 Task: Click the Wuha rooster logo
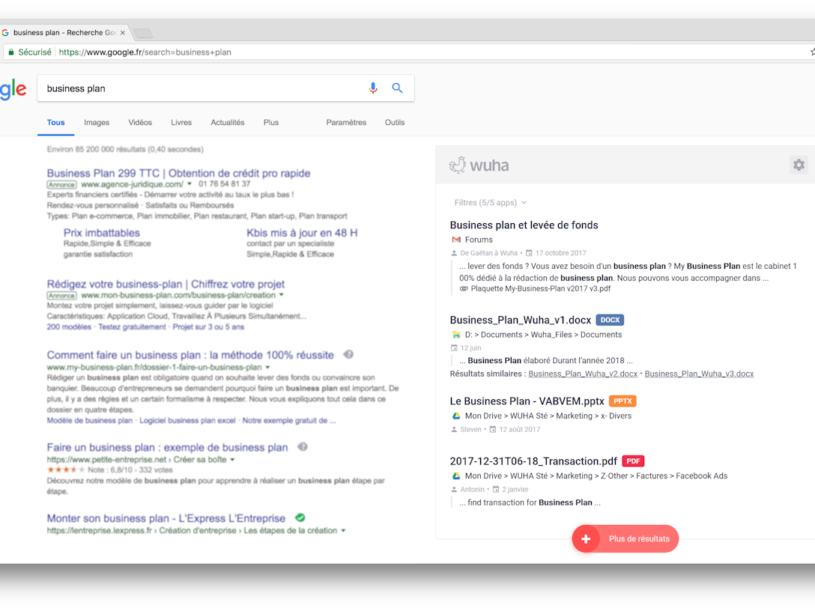(x=458, y=165)
